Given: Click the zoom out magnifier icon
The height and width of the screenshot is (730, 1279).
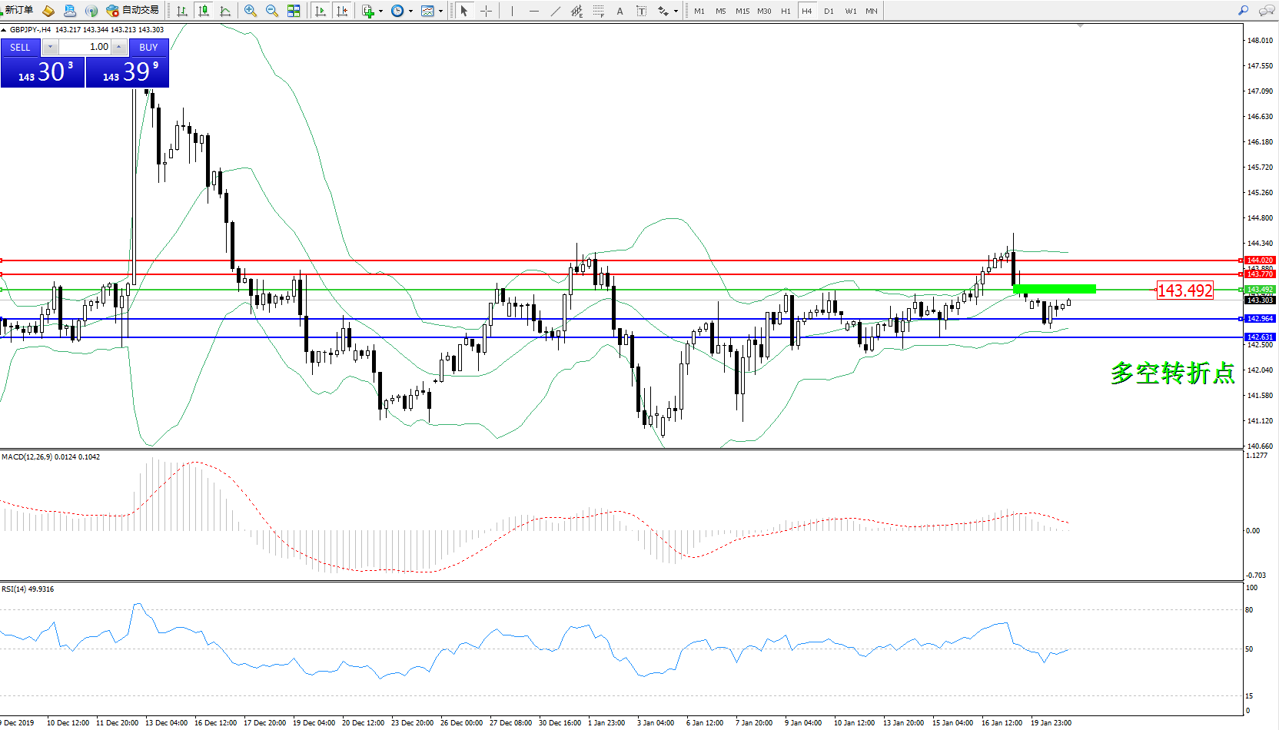Looking at the screenshot, I should point(271,11).
